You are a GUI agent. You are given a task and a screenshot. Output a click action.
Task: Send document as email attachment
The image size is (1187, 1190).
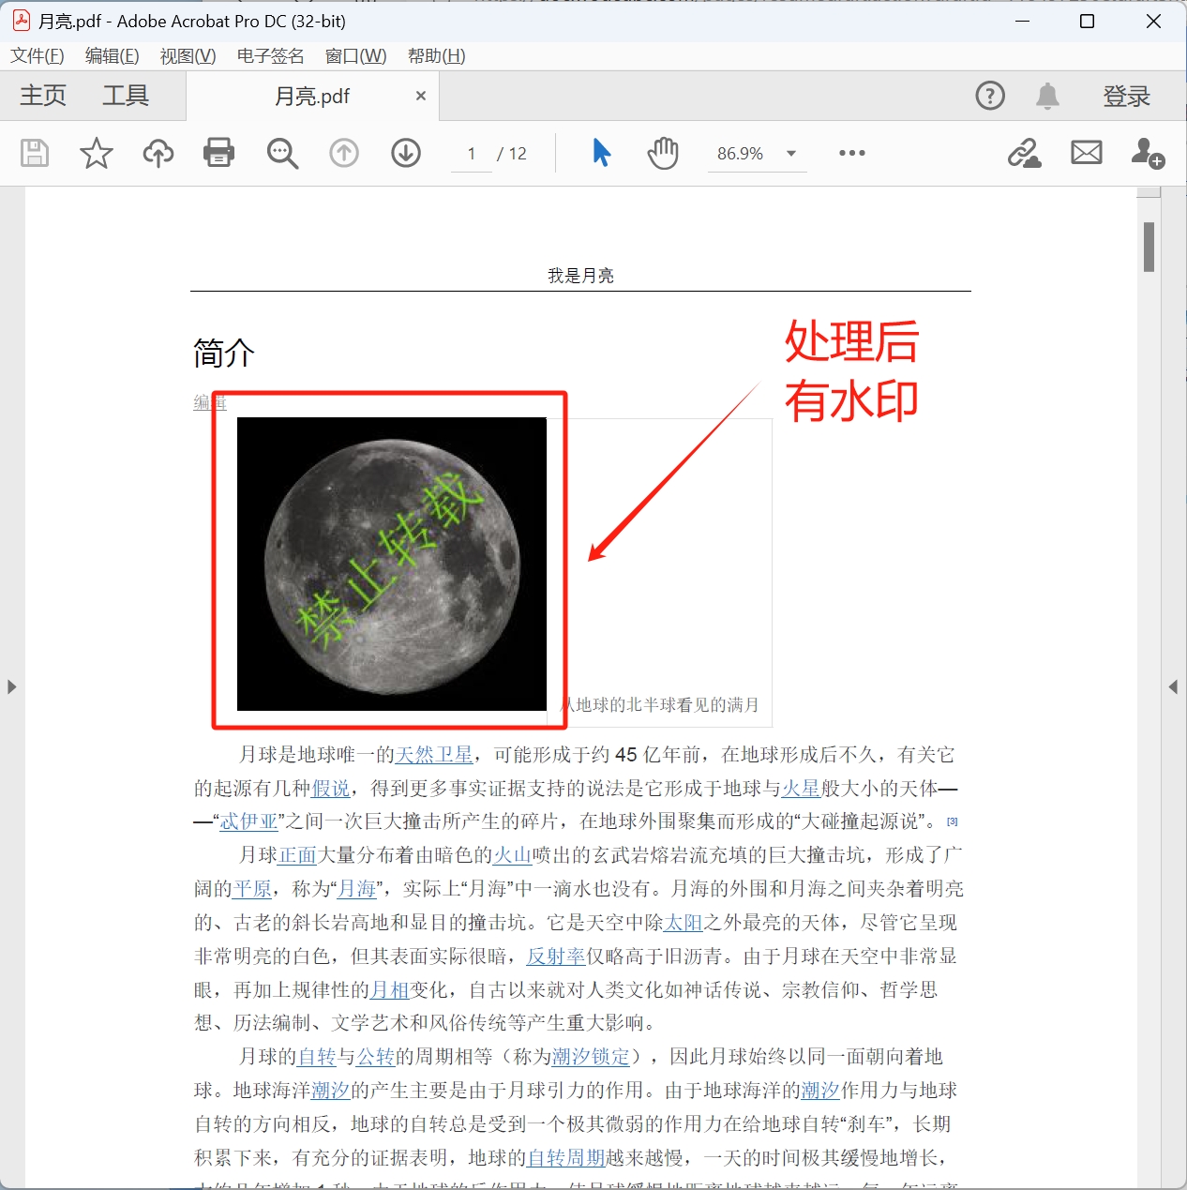(1086, 153)
